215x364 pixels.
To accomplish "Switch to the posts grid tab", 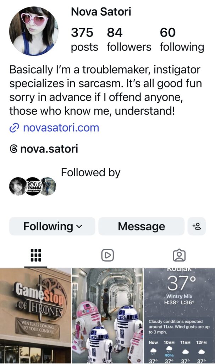I will (36, 255).
